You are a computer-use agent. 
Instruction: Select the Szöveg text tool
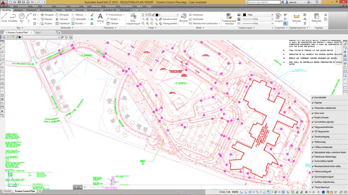pyautogui.click(x=100, y=18)
